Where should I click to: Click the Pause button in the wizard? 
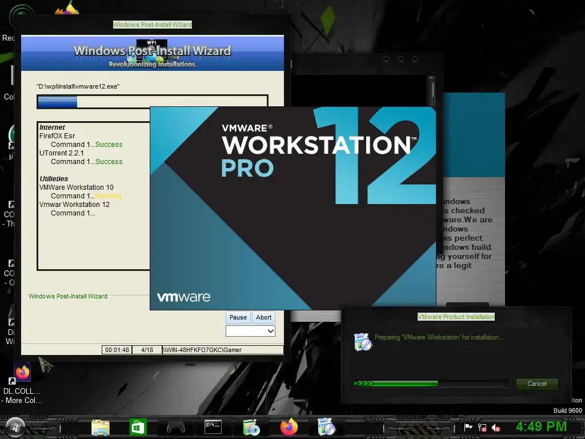(x=238, y=317)
